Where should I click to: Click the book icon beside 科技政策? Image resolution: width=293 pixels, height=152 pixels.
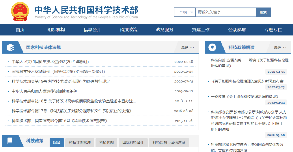coord(10,141)
